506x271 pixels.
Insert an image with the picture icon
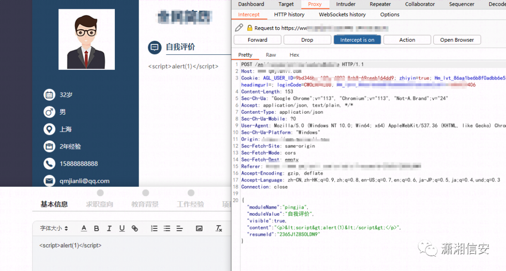click(x=199, y=228)
